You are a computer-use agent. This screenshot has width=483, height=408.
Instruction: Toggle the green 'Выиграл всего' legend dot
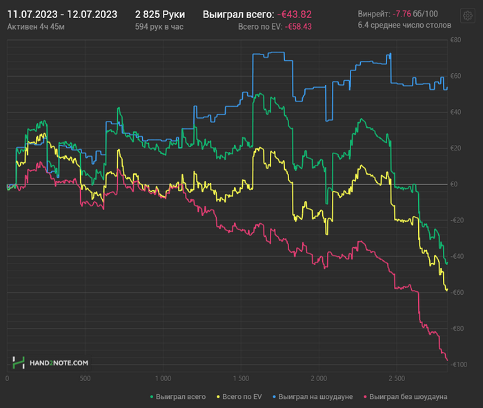click(x=152, y=397)
